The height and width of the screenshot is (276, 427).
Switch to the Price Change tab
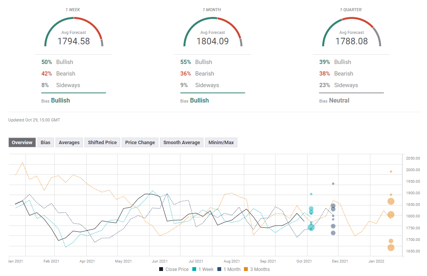(x=140, y=143)
